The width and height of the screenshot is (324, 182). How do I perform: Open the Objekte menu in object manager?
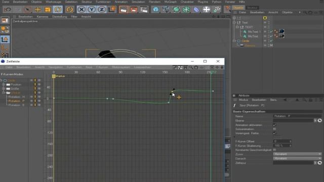click(287, 12)
